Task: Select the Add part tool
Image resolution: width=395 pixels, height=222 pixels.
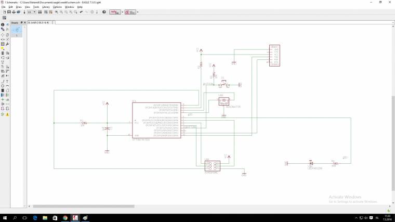Action: (x=7, y=53)
